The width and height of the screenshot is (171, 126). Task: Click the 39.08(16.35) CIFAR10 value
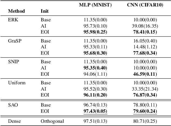[x=146, y=26]
